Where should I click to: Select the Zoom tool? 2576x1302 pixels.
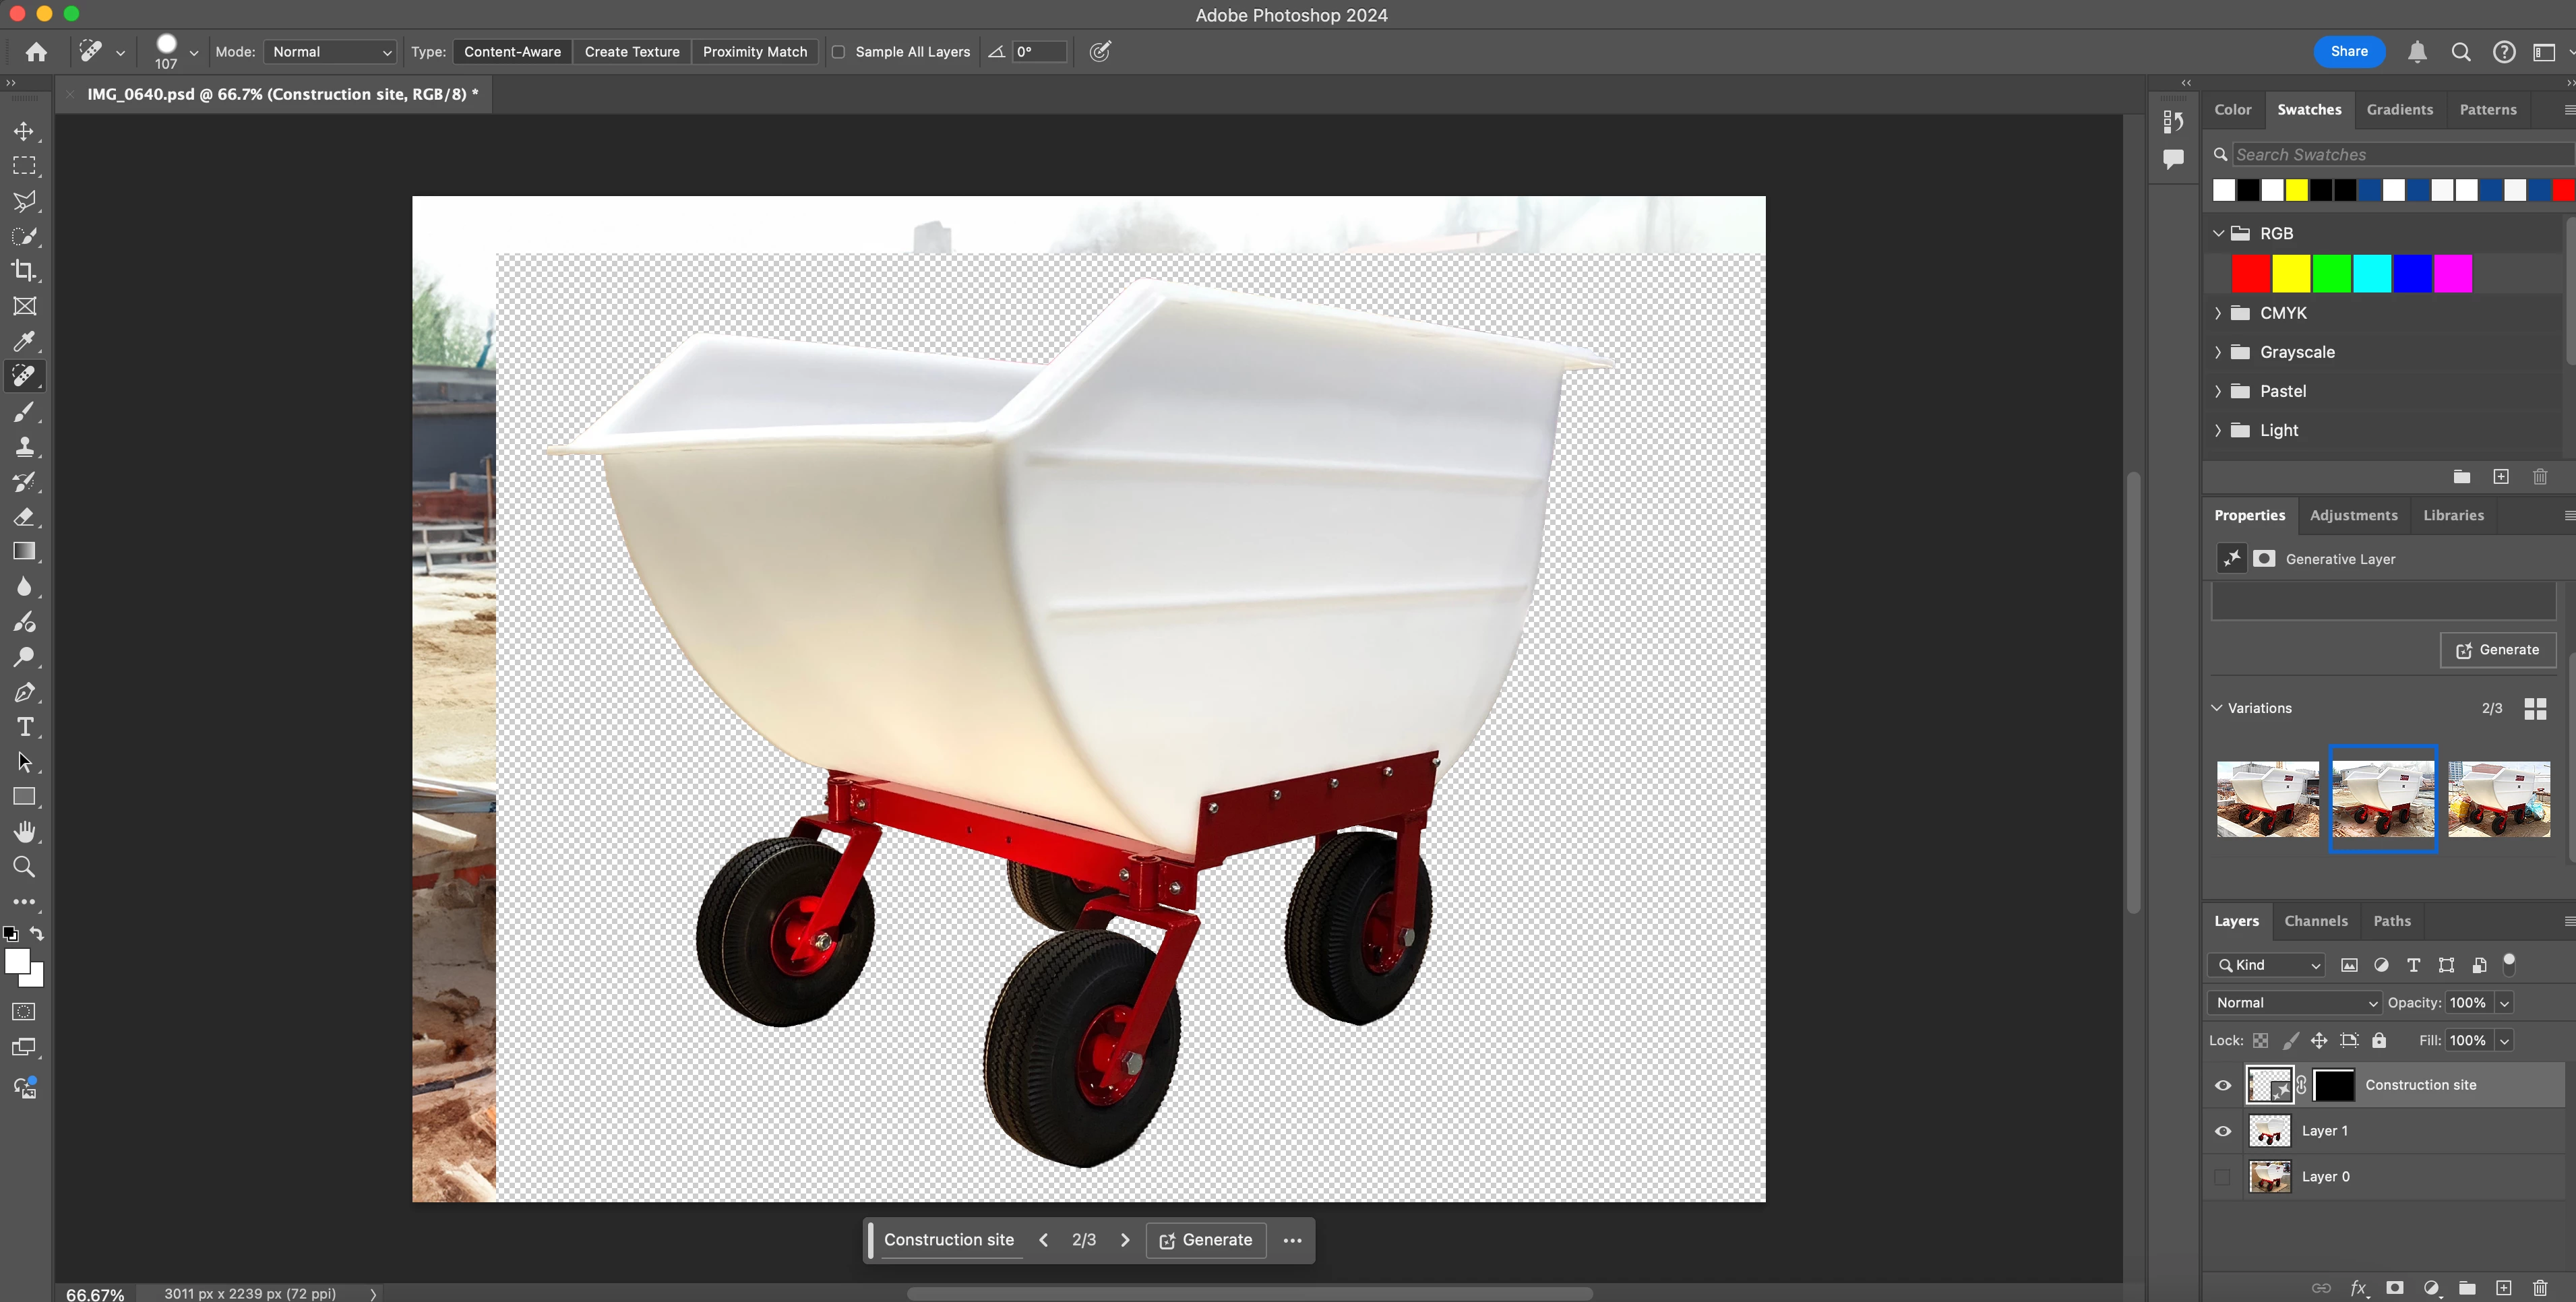point(24,867)
